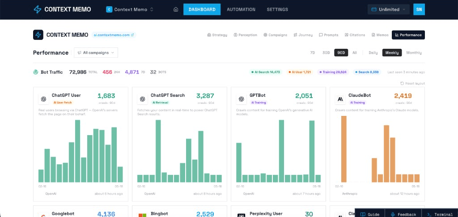Screen dimensions: 458x217
Task: Switch granularity to Weekly
Action: pos(392,52)
